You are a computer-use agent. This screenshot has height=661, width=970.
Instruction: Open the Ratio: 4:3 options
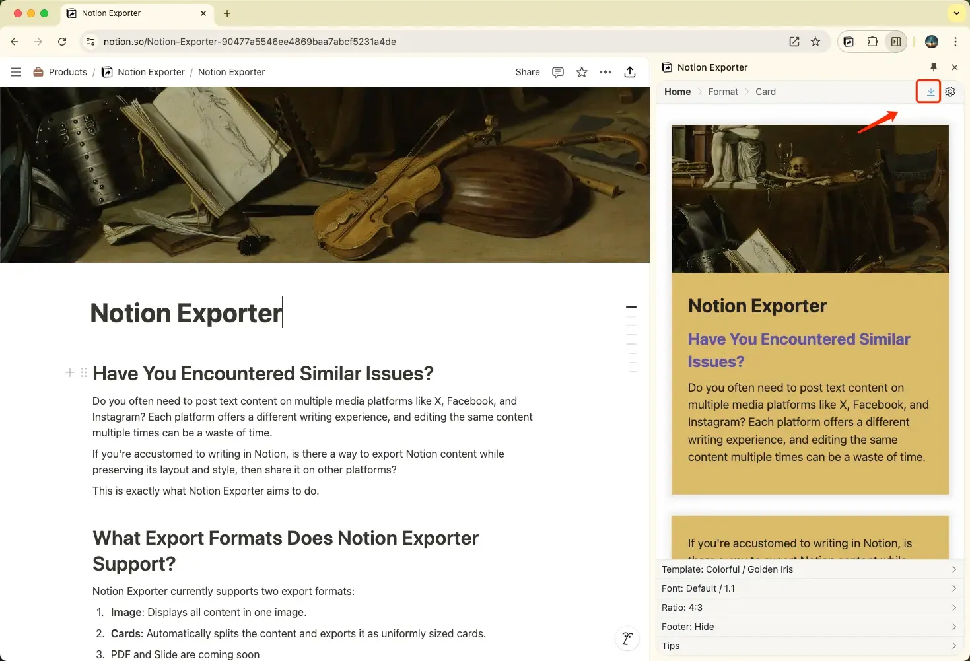(809, 607)
